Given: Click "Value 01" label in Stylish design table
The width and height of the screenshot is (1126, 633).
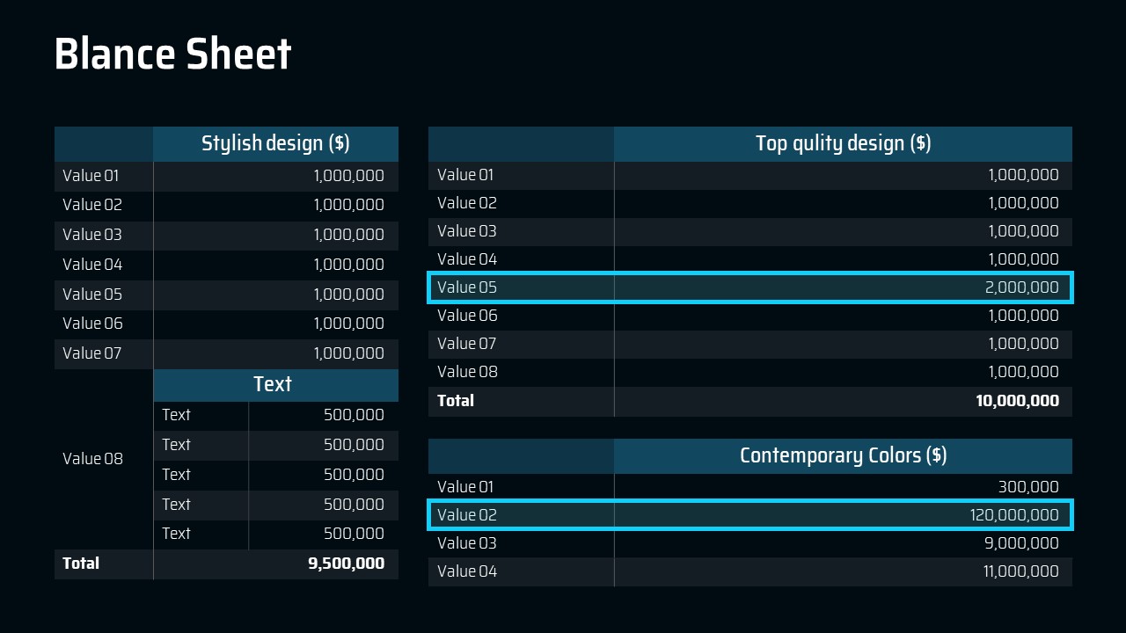Looking at the screenshot, I should (91, 176).
